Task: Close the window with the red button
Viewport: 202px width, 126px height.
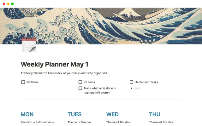Action: [x=4, y=4]
